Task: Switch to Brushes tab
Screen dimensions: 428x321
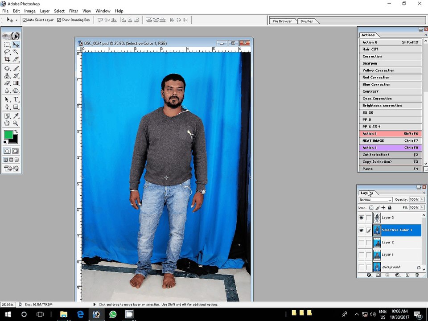Action: click(307, 21)
